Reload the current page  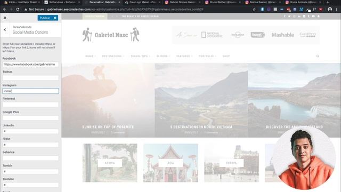(x=18, y=10)
